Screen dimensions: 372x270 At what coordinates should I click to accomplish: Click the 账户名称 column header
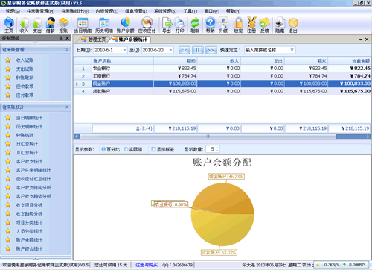[x=123, y=61]
